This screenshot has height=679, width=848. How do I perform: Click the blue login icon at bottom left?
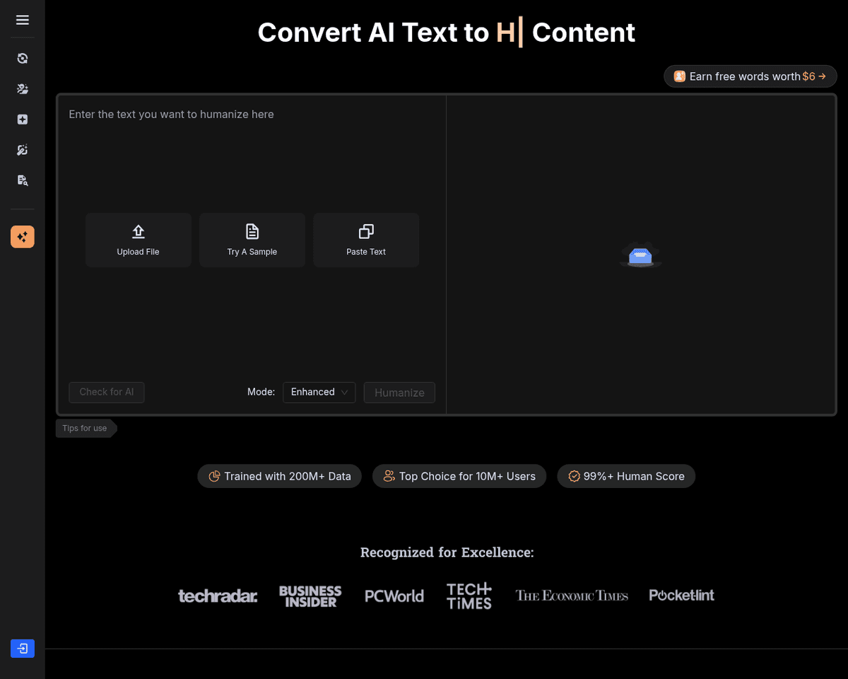(x=23, y=648)
